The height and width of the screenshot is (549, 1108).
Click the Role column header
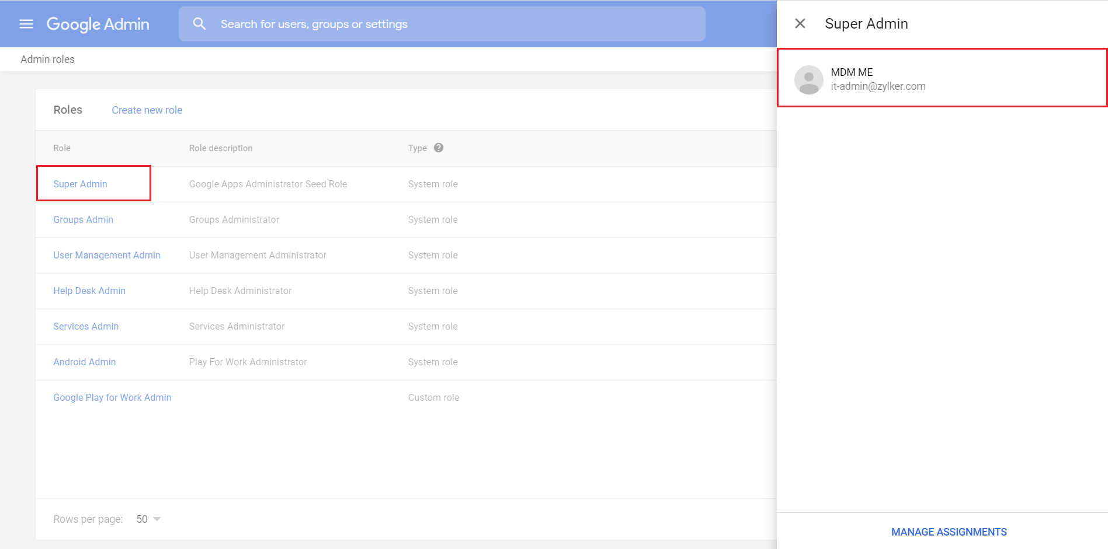pyautogui.click(x=62, y=148)
